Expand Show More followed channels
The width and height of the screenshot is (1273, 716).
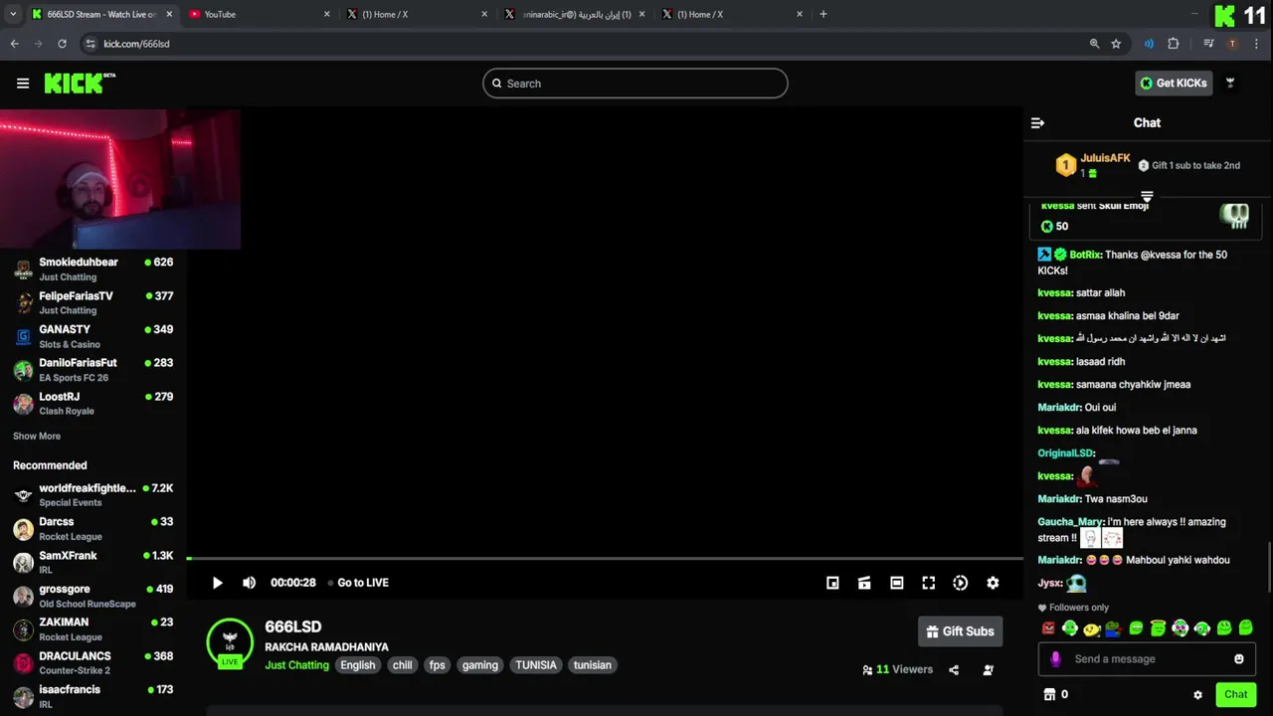point(37,437)
